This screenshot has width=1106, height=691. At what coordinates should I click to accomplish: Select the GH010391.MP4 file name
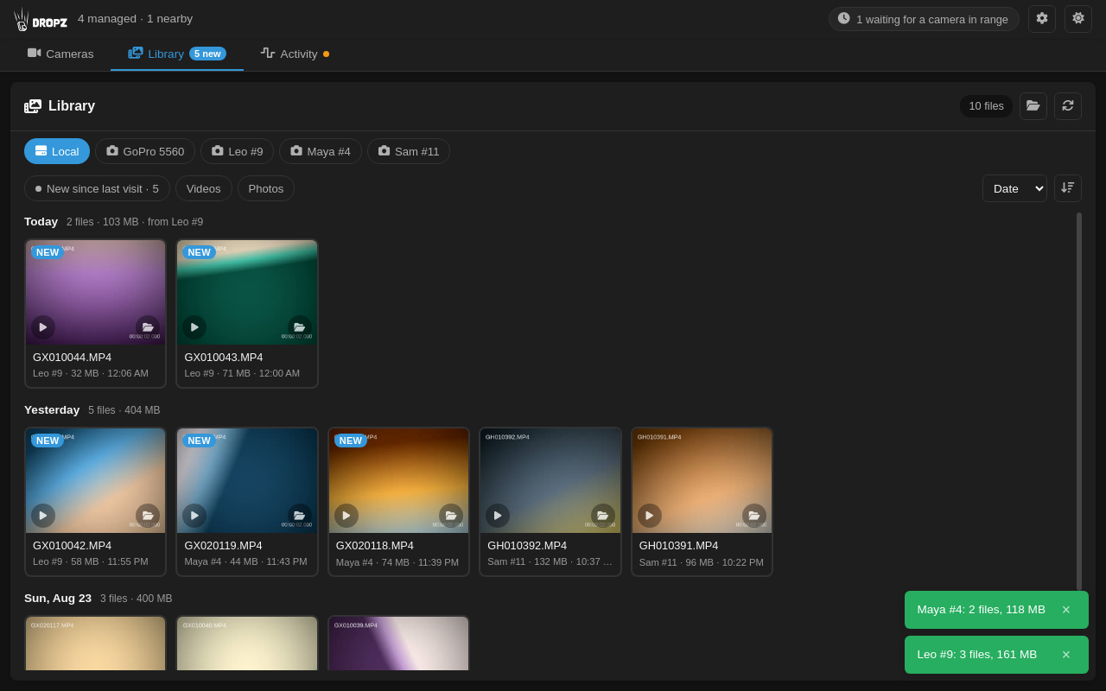tap(678, 546)
